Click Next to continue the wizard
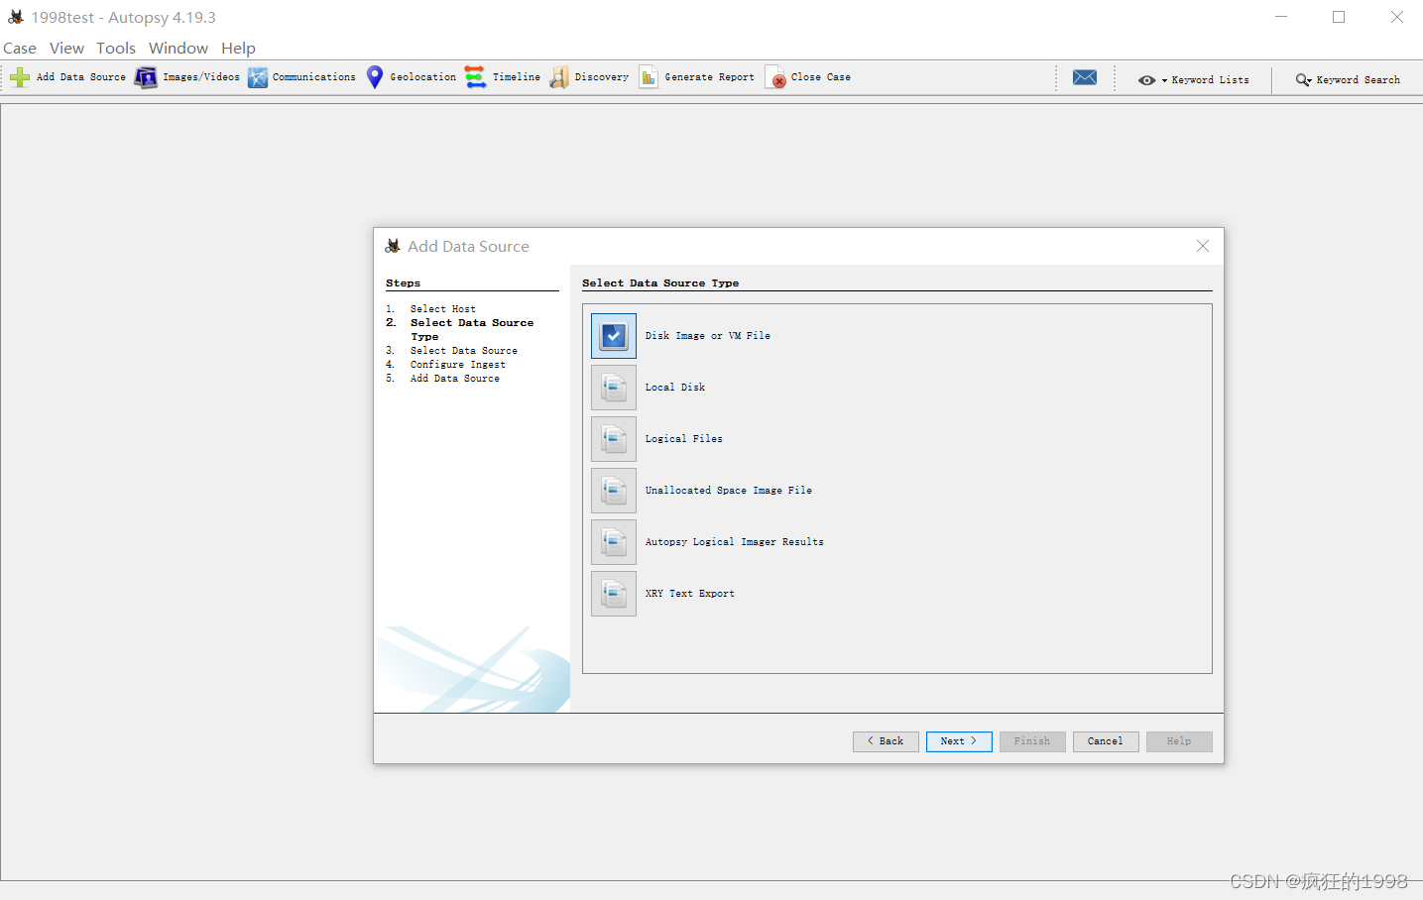The image size is (1423, 900). [x=959, y=741]
